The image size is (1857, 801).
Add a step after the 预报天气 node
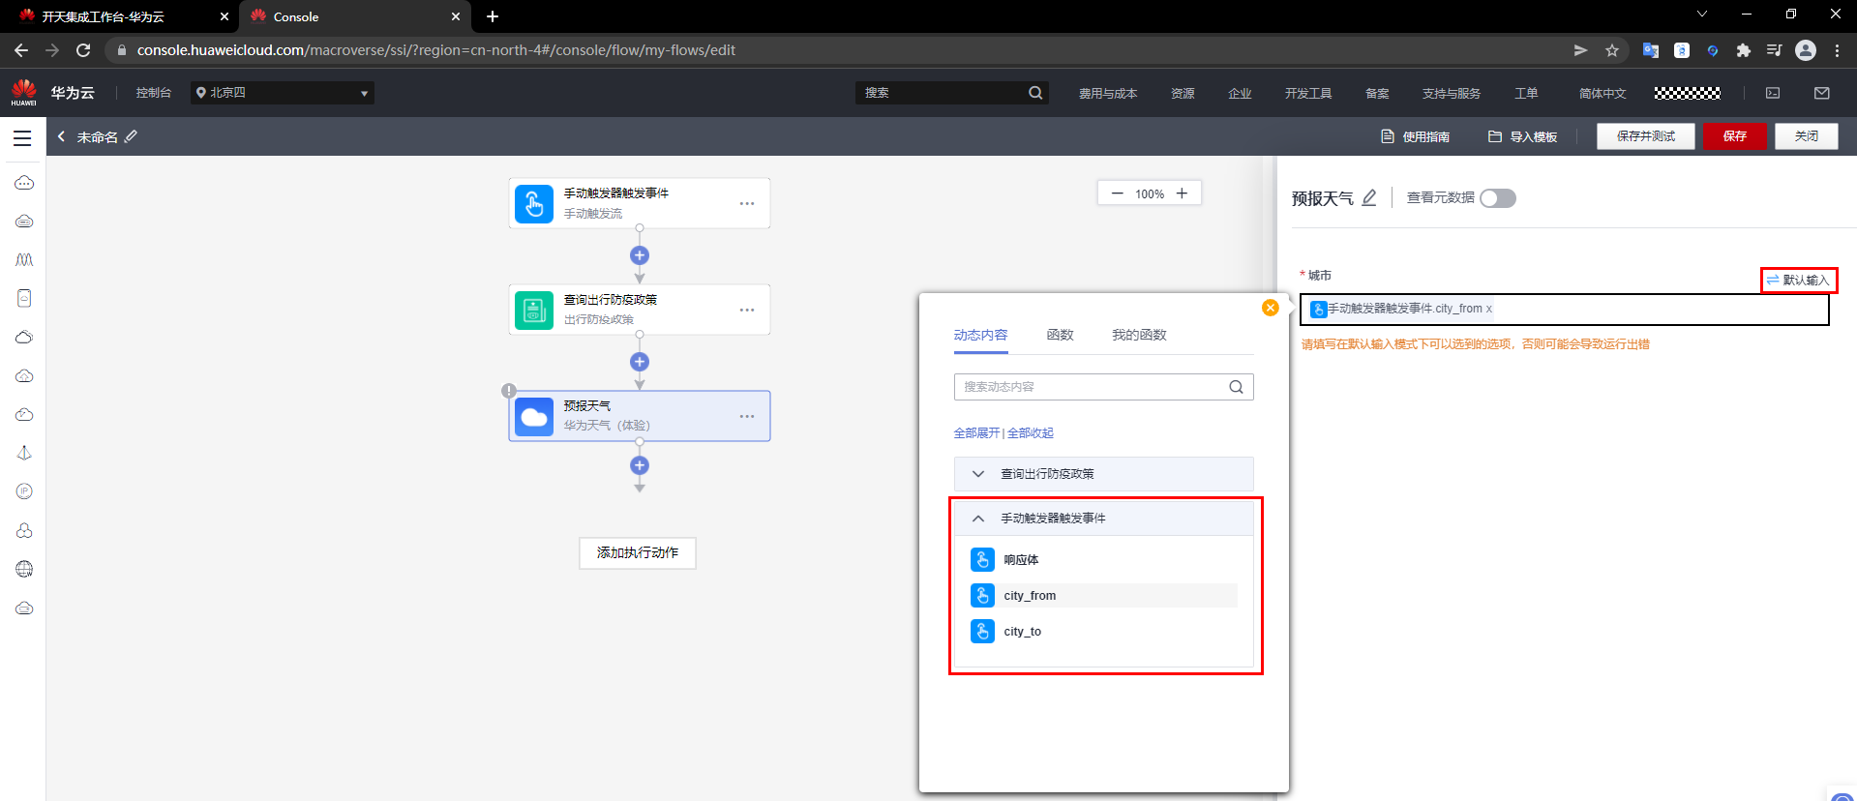(639, 465)
